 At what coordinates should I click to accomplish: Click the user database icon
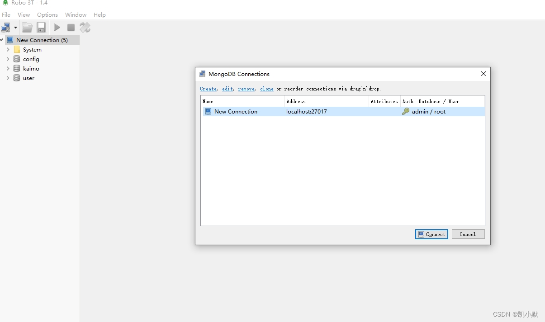[x=17, y=78]
